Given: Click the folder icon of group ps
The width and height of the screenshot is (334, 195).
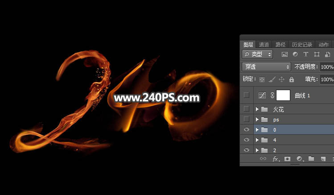Looking at the screenshot, I should click(x=264, y=119).
